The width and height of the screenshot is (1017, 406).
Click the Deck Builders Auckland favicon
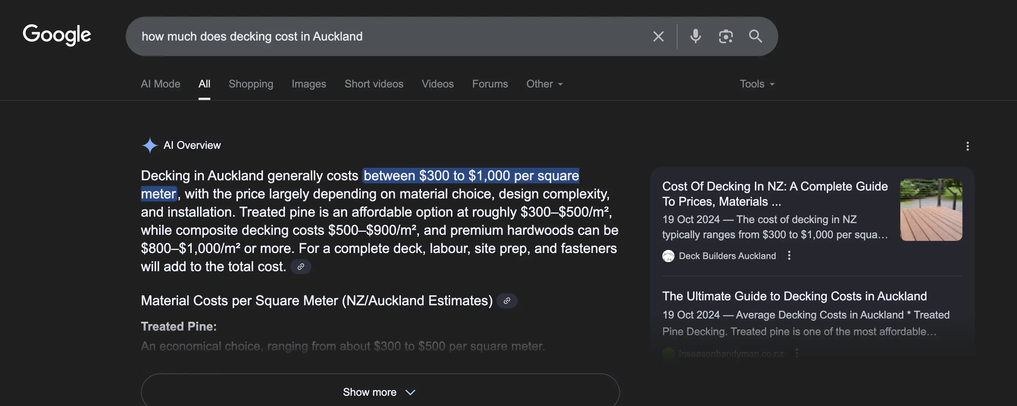[668, 256]
